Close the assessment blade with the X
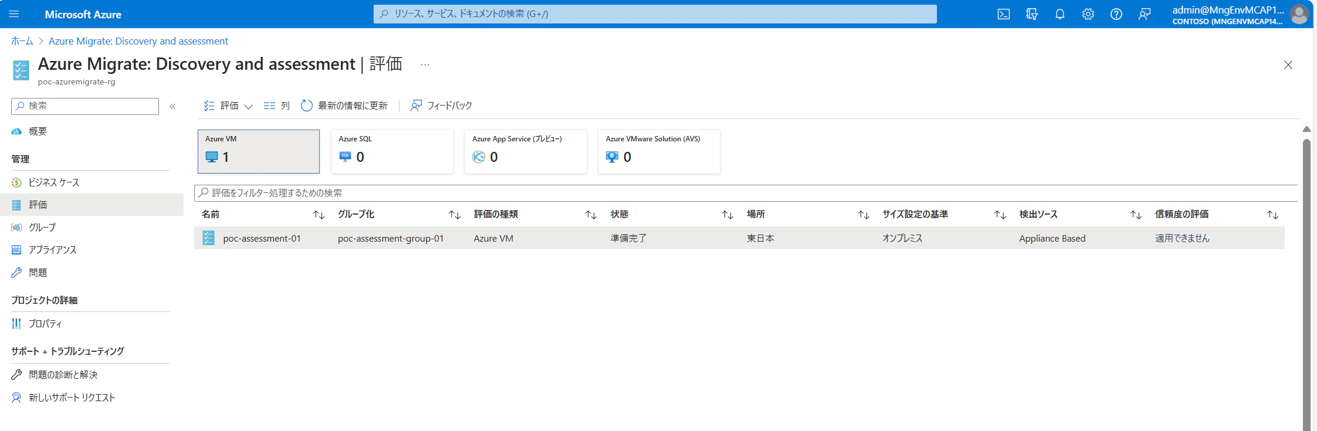Screen dimensions: 1317x431 point(1288,65)
